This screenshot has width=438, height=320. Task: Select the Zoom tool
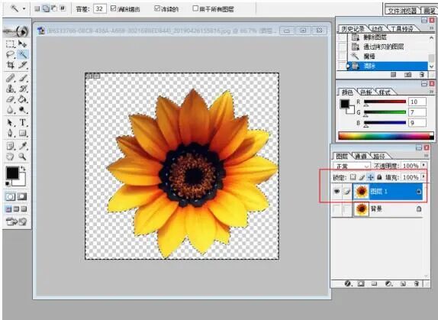pos(22,157)
